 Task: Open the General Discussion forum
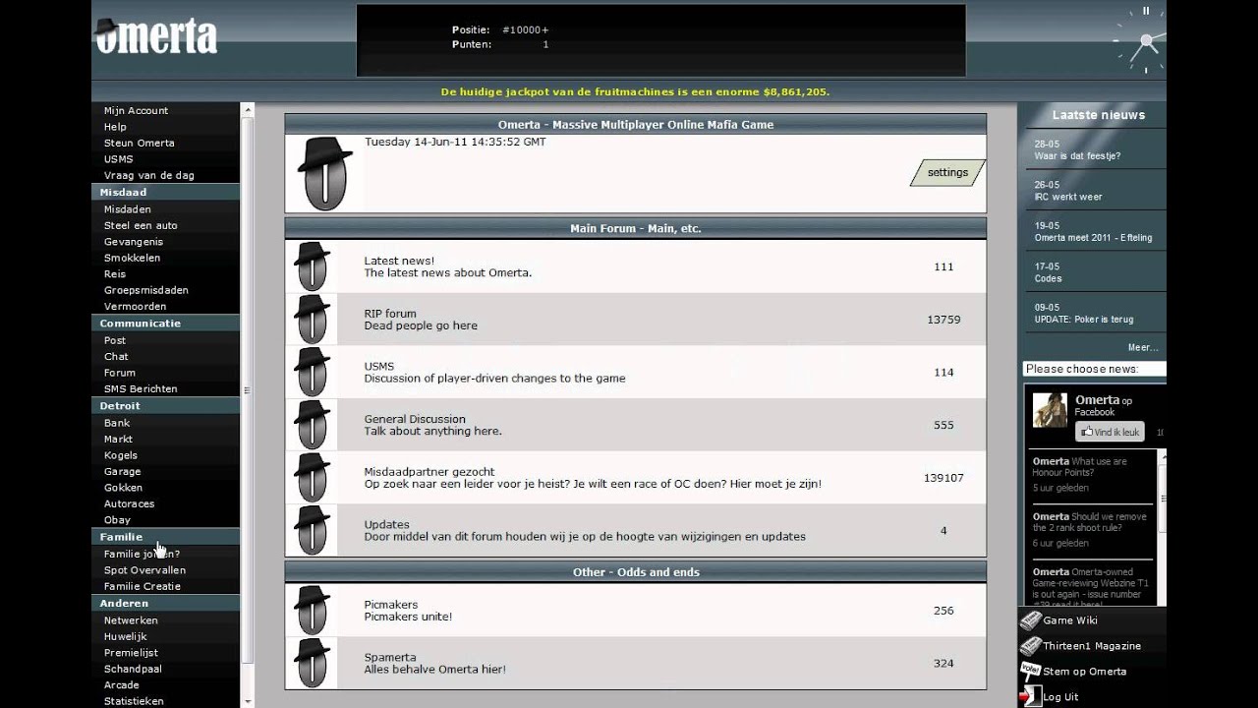[415, 419]
